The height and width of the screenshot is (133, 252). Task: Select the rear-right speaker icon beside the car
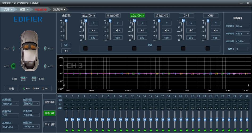[x=45, y=66]
